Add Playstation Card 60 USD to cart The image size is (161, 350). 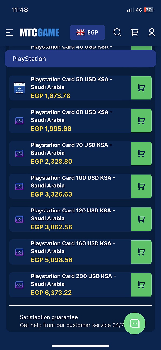[141, 121]
